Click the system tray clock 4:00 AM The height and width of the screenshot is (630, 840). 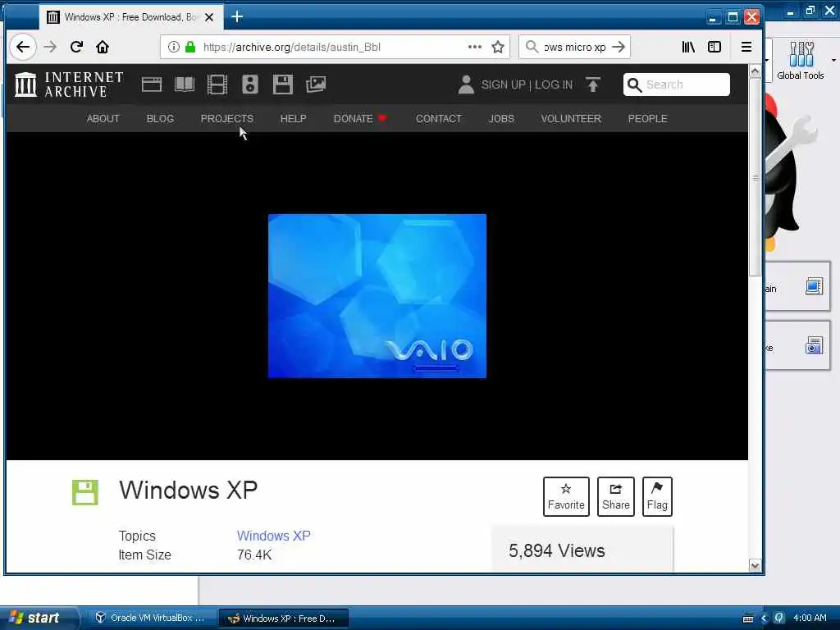(x=810, y=619)
